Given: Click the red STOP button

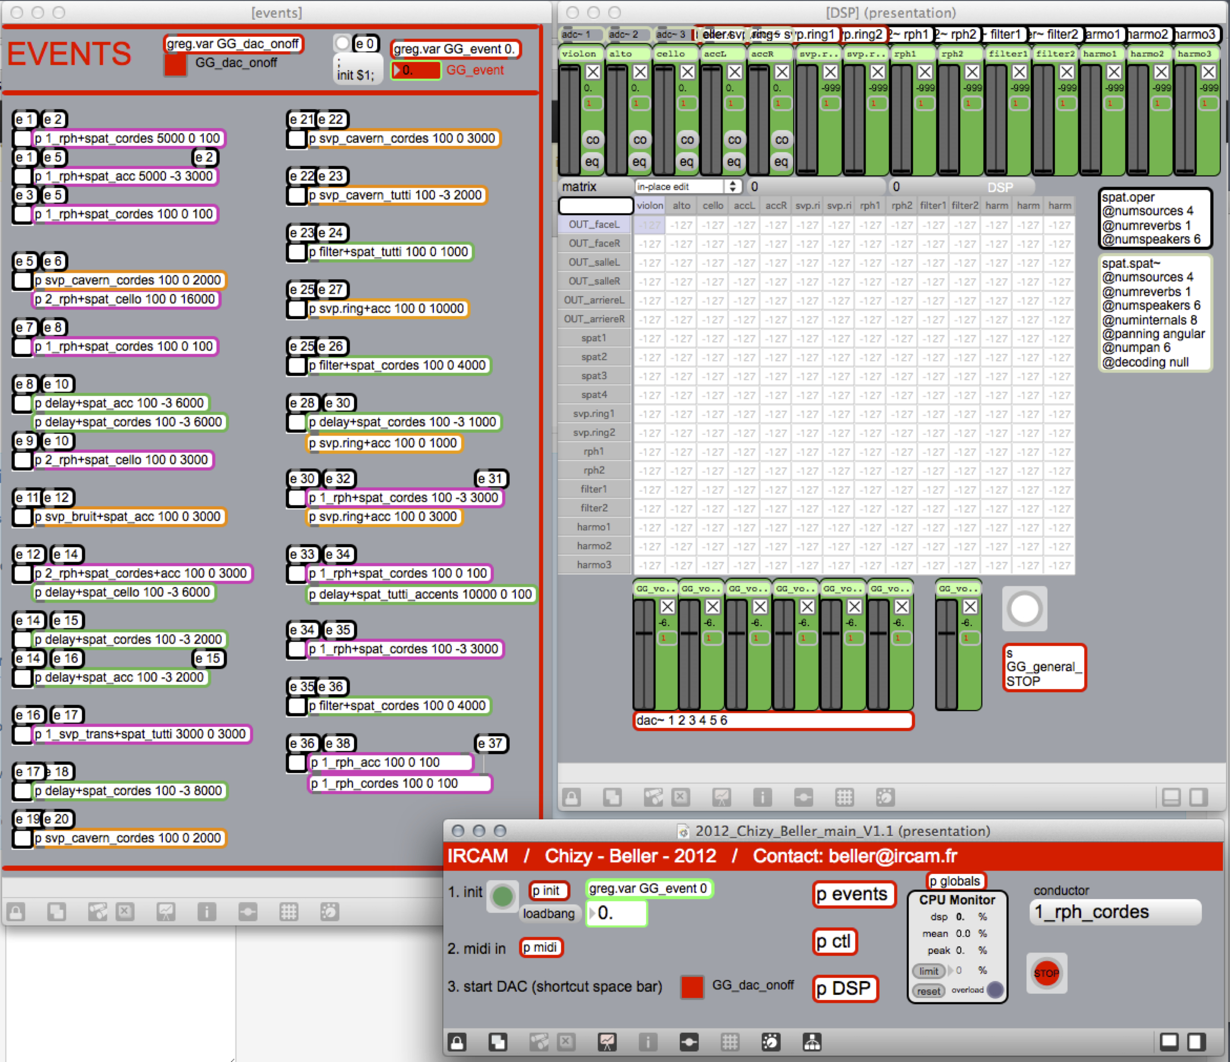Looking at the screenshot, I should [1046, 973].
